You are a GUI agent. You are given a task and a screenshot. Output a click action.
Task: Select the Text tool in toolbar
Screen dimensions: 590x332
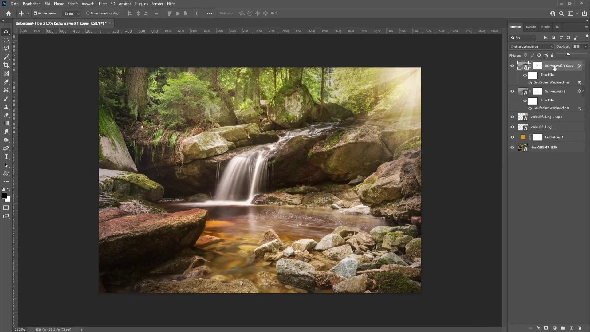6,157
